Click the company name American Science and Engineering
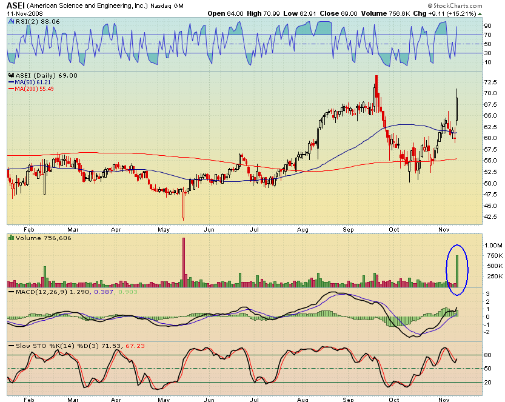The width and height of the screenshot is (505, 402). [87, 6]
